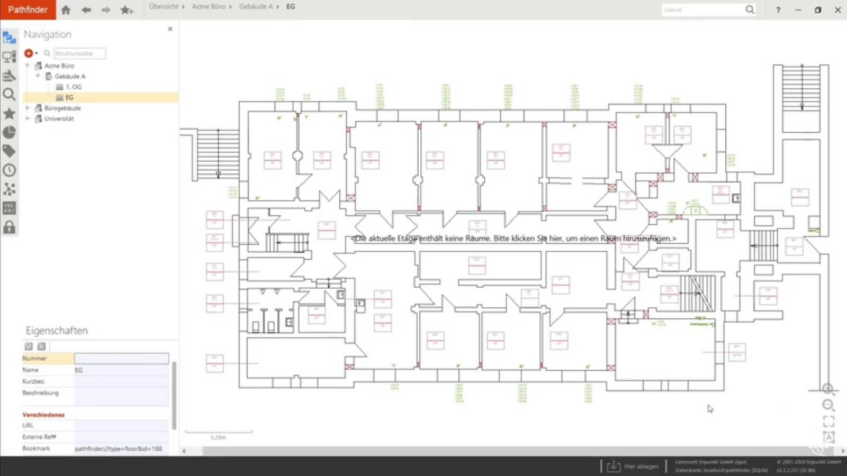This screenshot has height=476, width=847.
Task: Expand the Bürogebäude tree node
Action: pyautogui.click(x=28, y=108)
